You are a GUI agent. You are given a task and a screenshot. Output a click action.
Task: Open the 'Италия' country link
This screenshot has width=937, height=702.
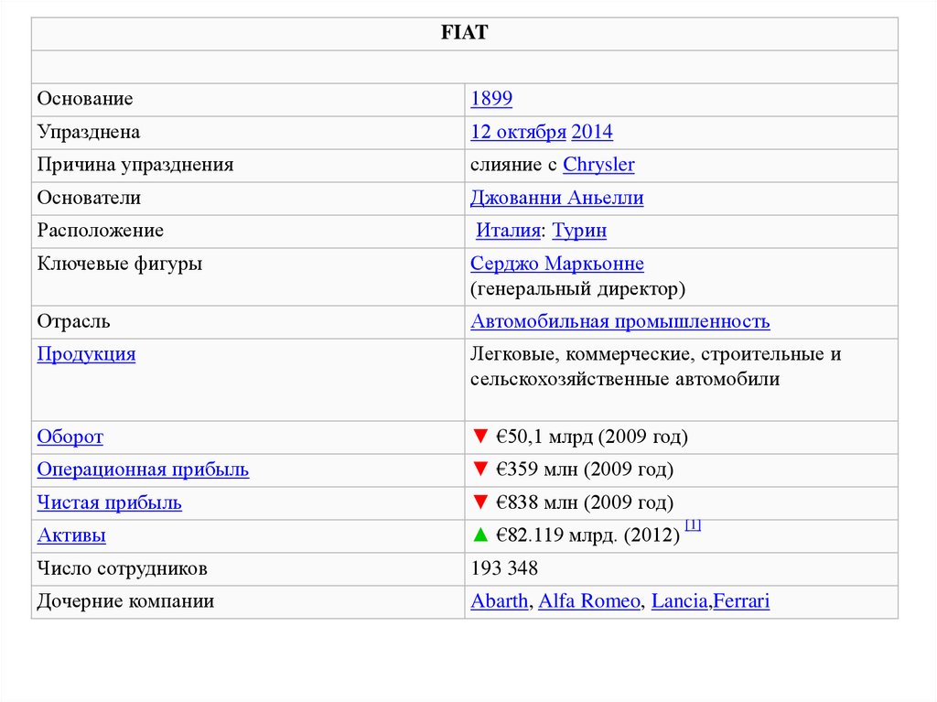click(x=508, y=231)
